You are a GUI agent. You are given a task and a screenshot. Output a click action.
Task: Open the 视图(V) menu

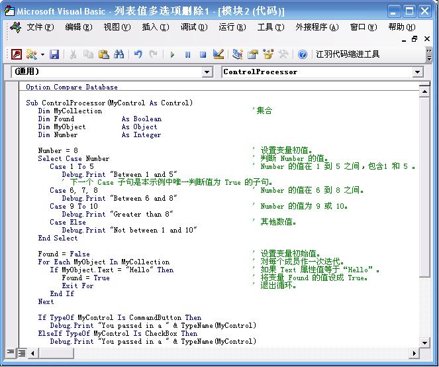(x=117, y=27)
